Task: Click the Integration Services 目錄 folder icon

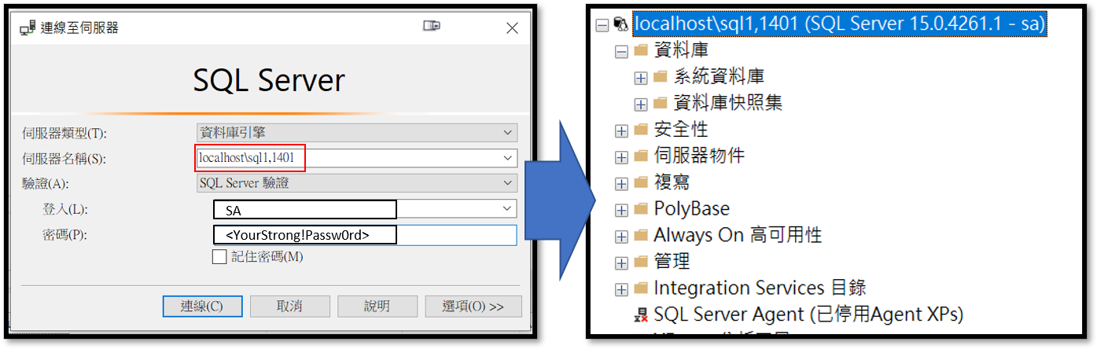Action: 641,288
